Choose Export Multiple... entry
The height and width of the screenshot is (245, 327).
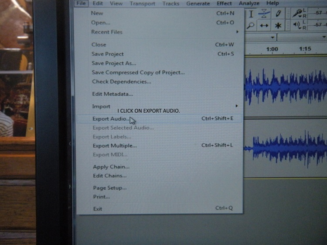click(160, 145)
